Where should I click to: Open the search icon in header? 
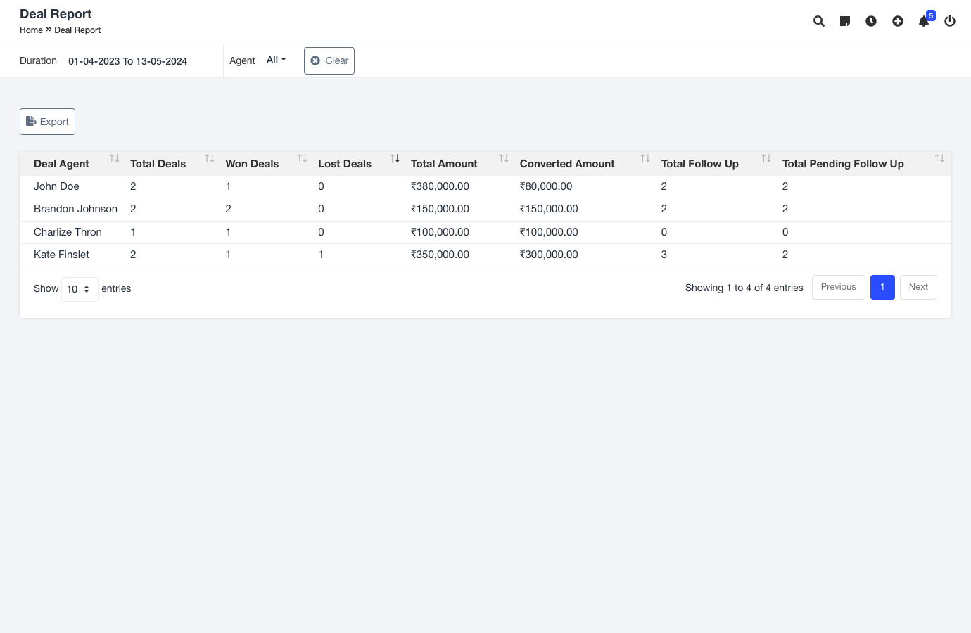pos(818,21)
